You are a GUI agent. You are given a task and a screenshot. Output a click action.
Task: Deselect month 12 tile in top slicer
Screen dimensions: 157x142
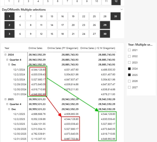tap(116, 1)
